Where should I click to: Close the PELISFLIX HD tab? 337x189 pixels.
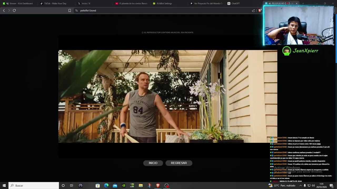(297, 3)
